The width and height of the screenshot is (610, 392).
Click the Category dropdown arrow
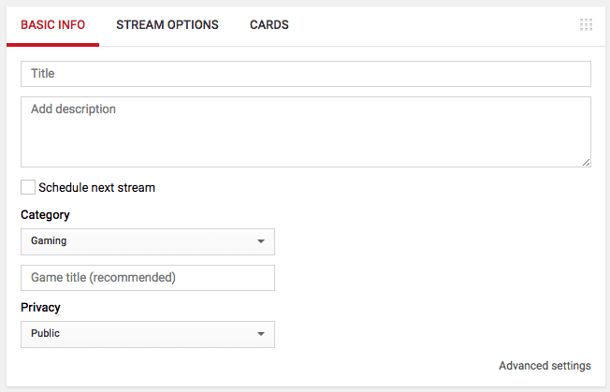[261, 241]
